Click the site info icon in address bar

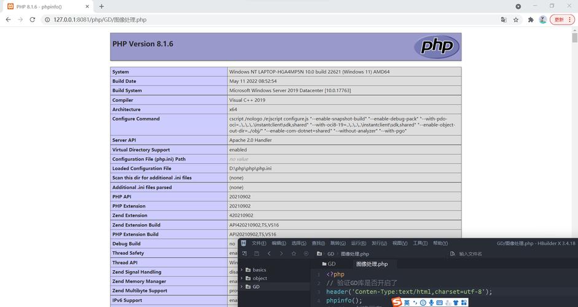tap(47, 20)
